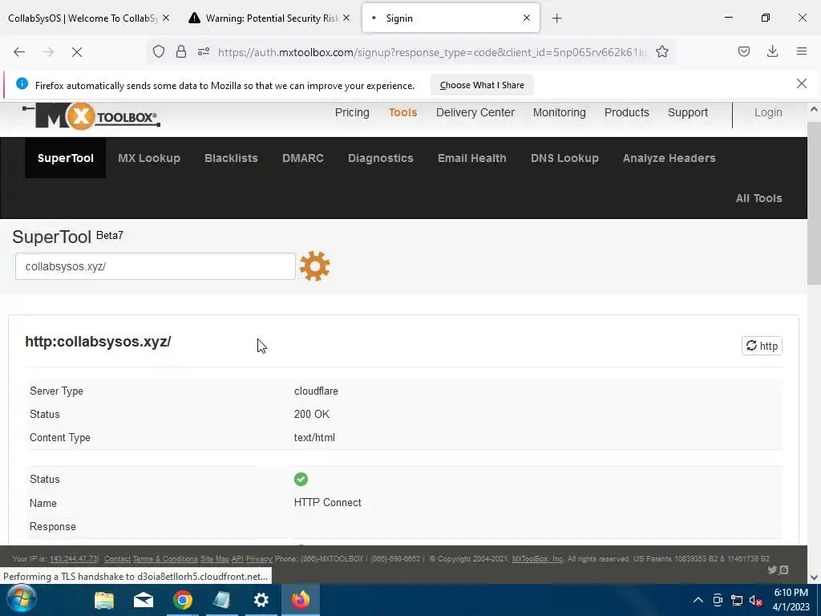The height and width of the screenshot is (616, 821).
Task: Open the Windows Start menu
Action: [21, 600]
